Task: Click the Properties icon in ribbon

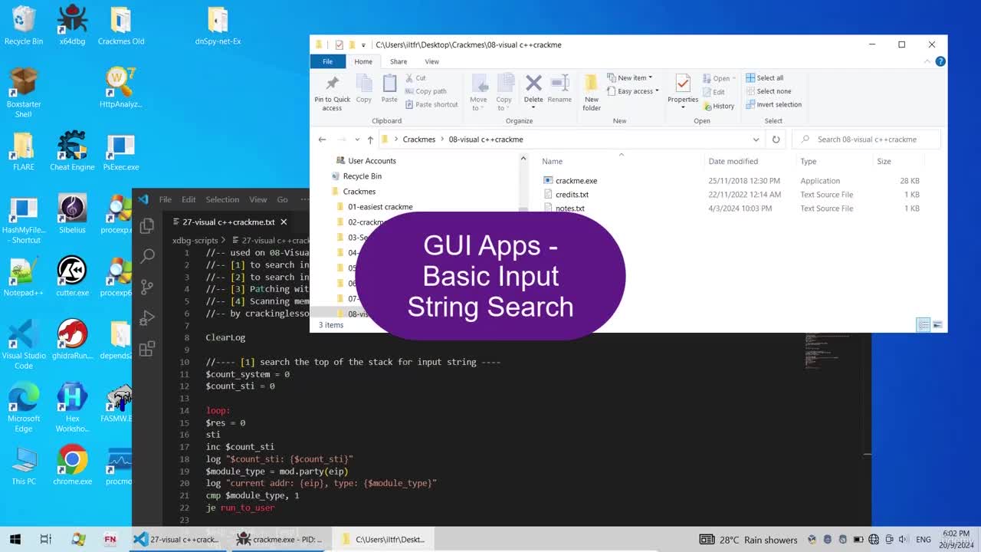Action: click(683, 90)
